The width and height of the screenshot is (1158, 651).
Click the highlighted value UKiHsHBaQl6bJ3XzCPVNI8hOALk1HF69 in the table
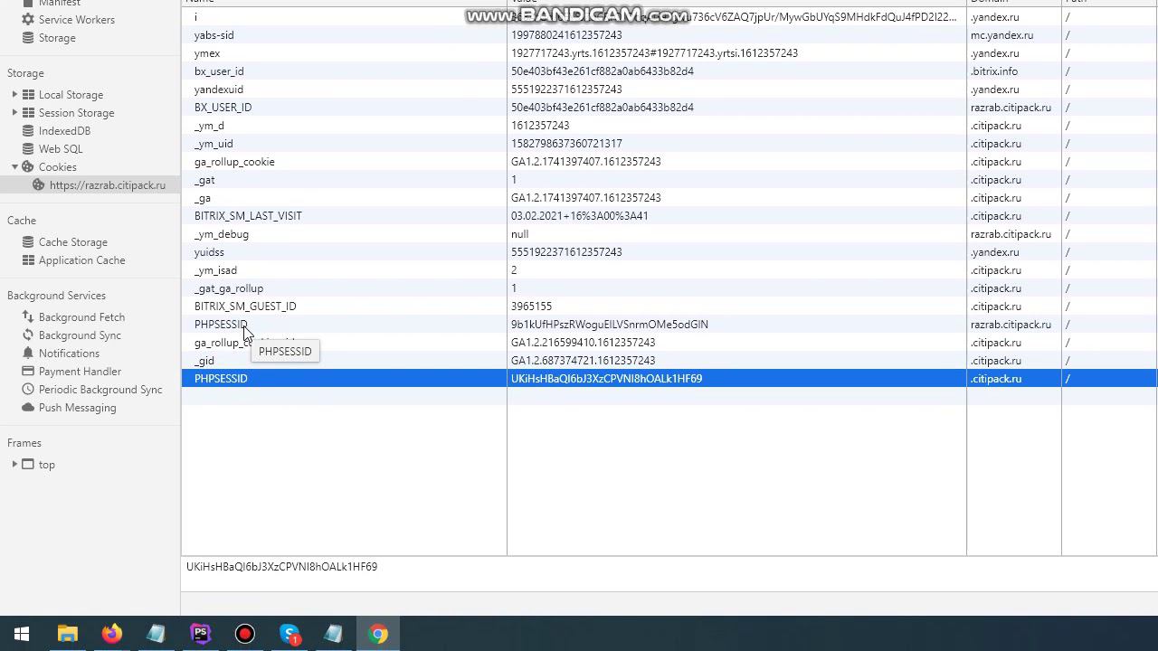[606, 378]
